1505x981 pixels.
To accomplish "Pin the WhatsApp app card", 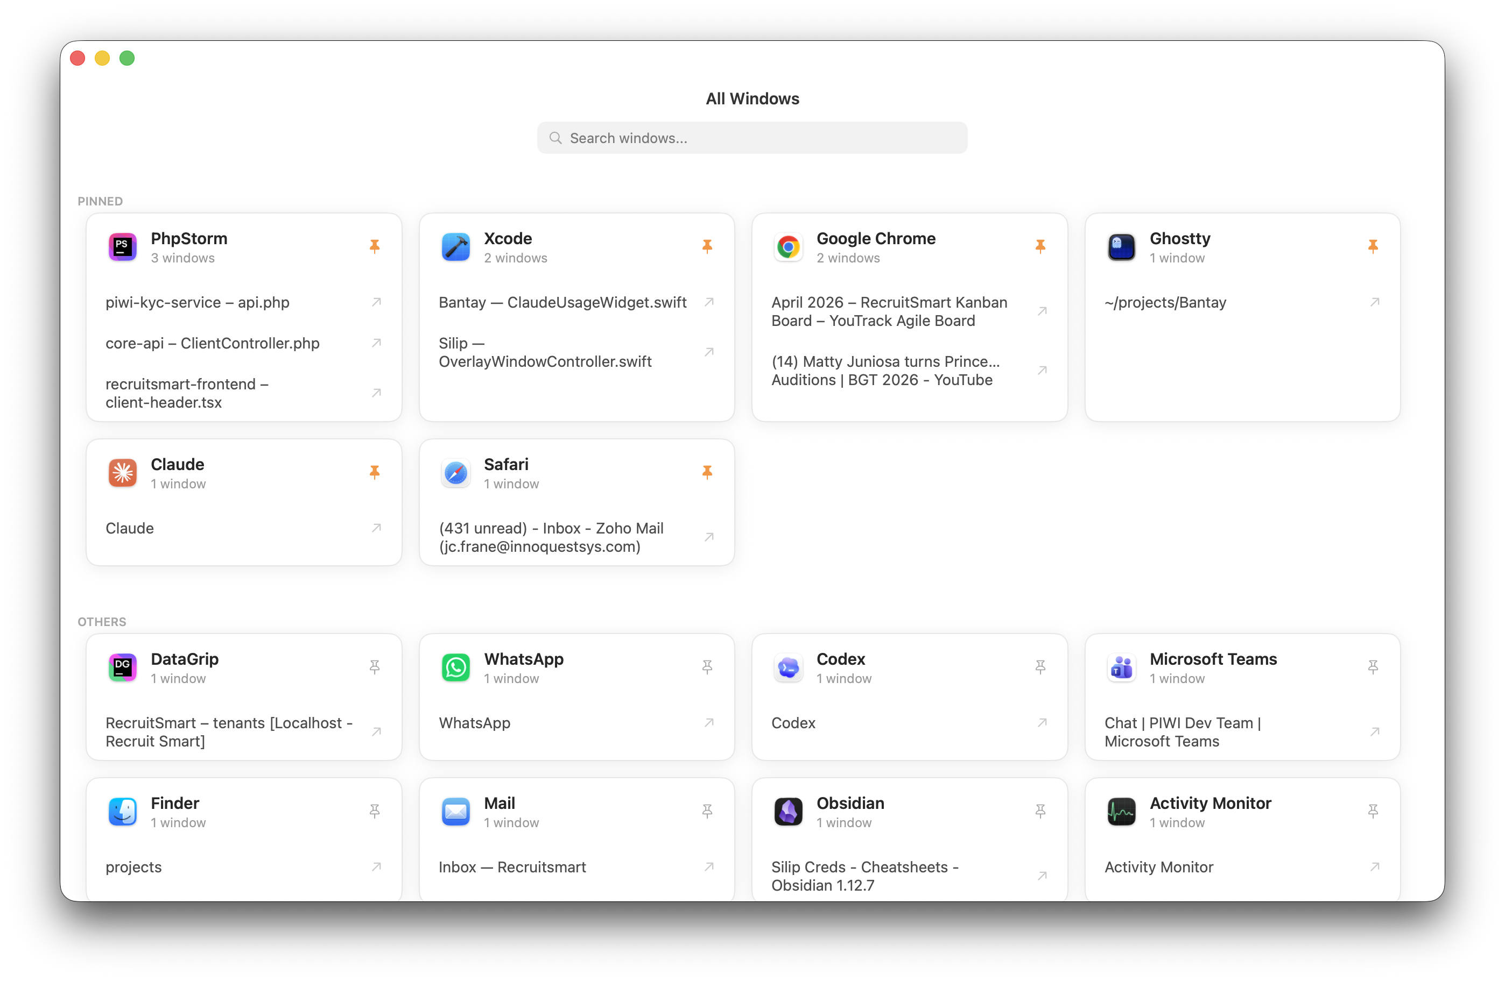I will (x=707, y=667).
